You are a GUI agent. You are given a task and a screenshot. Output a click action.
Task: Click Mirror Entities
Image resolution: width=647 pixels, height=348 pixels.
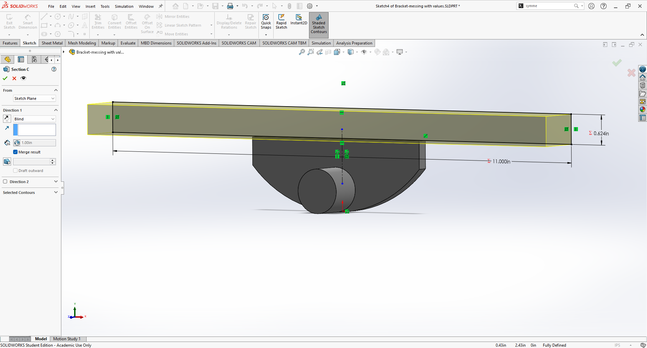173,17
